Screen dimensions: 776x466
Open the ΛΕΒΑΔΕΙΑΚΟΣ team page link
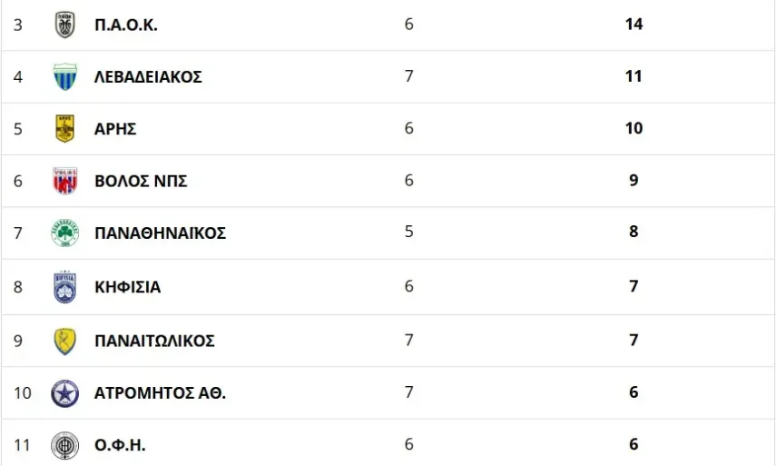pyautogui.click(x=147, y=76)
